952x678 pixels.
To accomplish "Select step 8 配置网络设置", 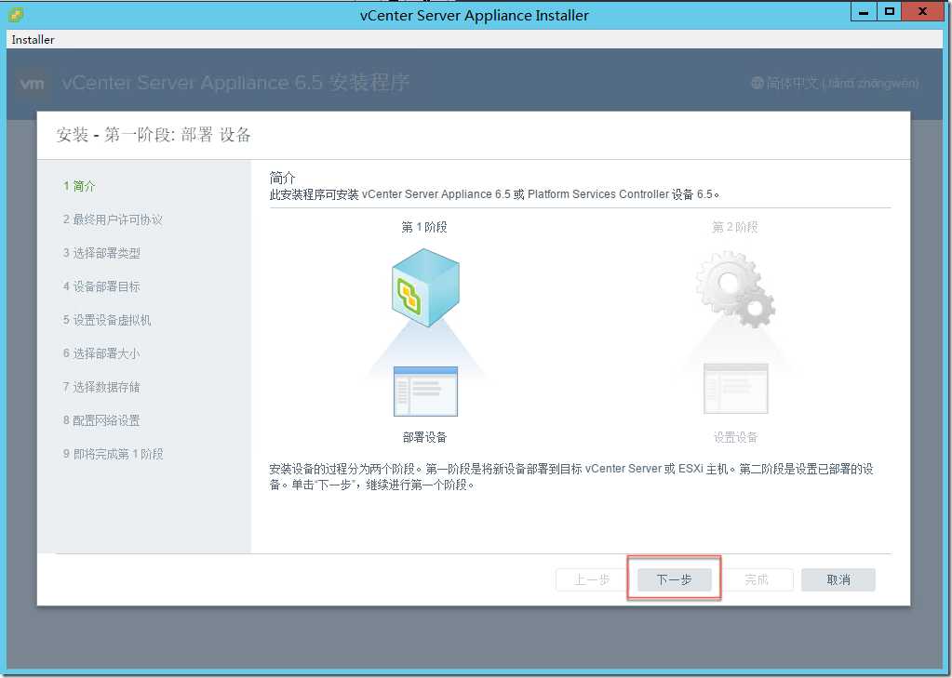I will (x=101, y=420).
